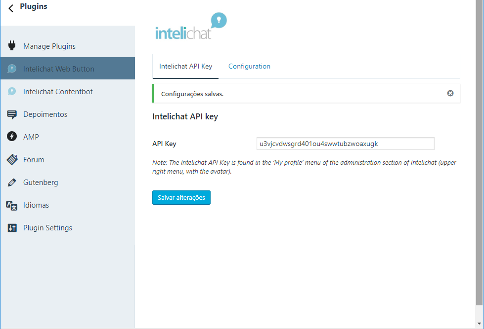Click the Depoimentos speech bubble icon
484x329 pixels.
(x=12, y=114)
